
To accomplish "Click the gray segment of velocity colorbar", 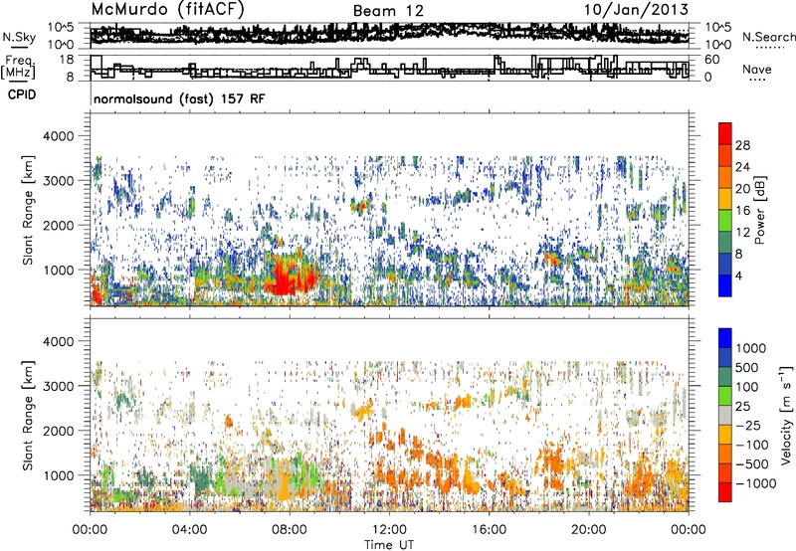I will 725,416.
